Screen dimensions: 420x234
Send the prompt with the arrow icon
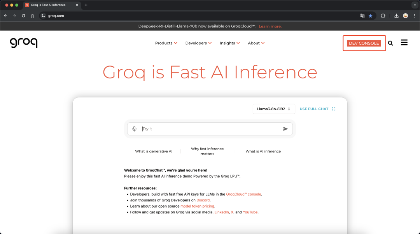tap(285, 129)
